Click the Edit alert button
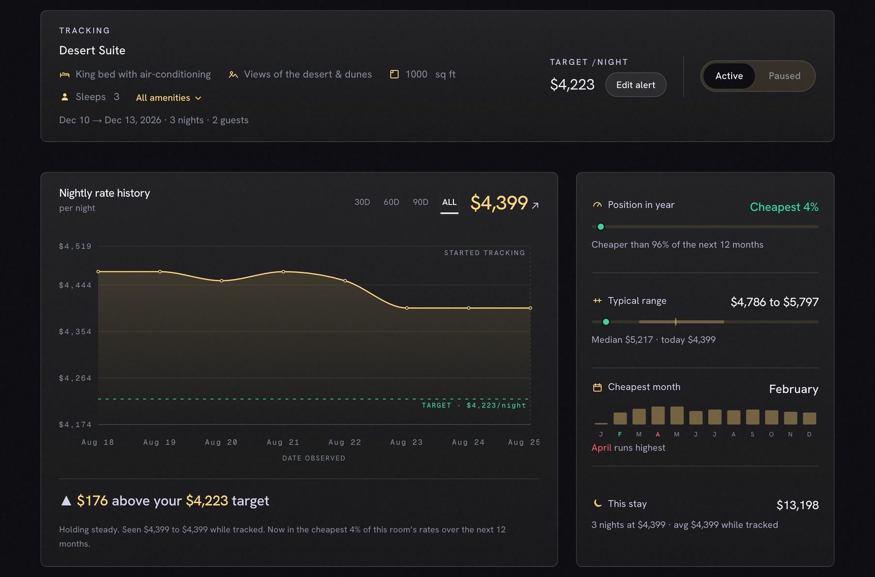 coord(635,85)
